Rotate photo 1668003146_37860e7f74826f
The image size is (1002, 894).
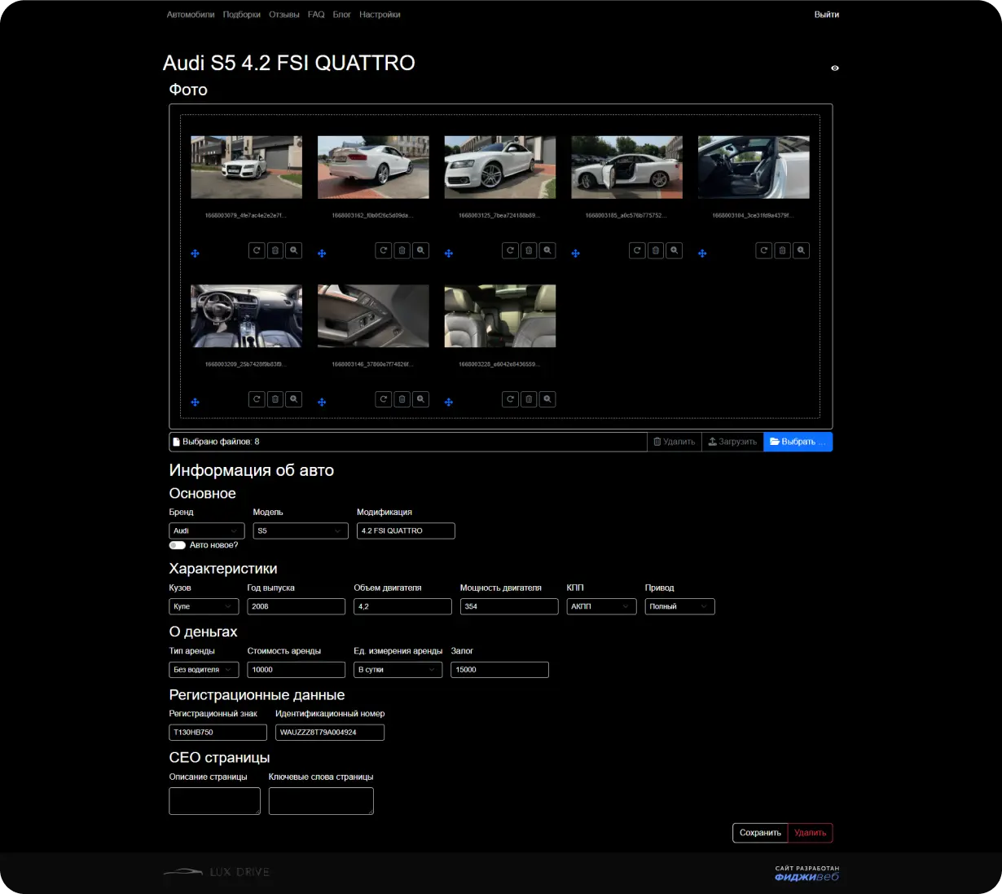pyautogui.click(x=384, y=399)
